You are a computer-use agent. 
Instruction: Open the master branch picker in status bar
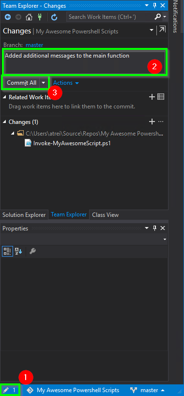(147, 390)
